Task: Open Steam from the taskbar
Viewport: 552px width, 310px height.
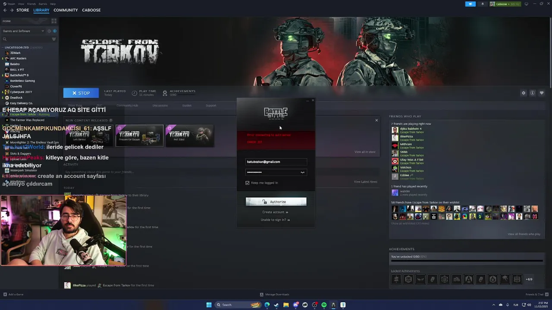Action: pyautogui.click(x=276, y=305)
